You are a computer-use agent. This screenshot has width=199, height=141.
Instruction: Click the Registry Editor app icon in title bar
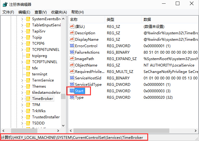5,4
